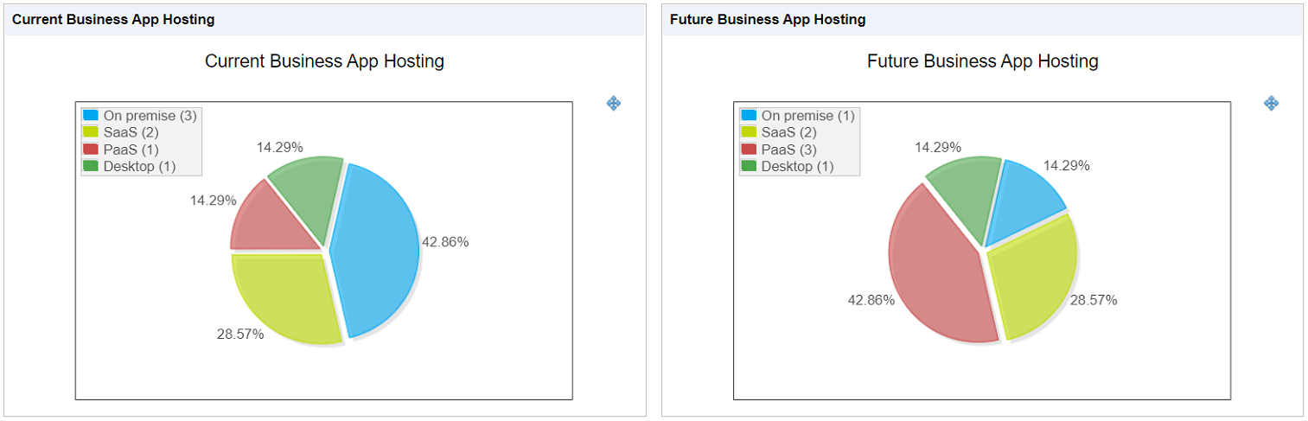Click the move icon on Future Business App Hosting chart
This screenshot has width=1308, height=421.
pos(1272,103)
